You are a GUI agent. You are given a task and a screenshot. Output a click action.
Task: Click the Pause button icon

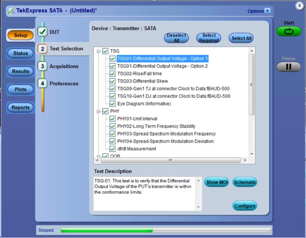289,67
